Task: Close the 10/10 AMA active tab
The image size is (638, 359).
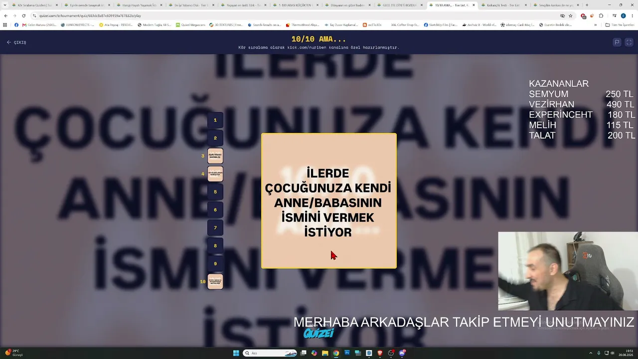Action: [x=474, y=5]
